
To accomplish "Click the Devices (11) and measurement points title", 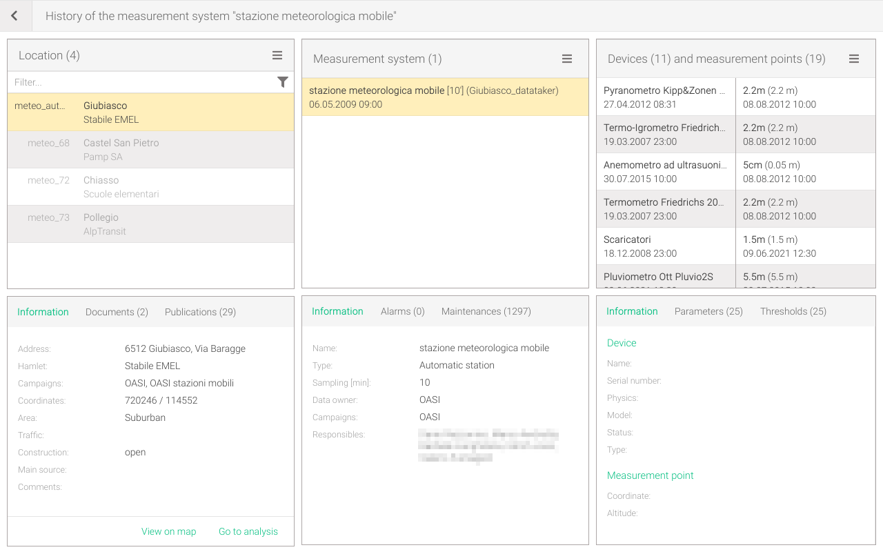I will click(717, 59).
